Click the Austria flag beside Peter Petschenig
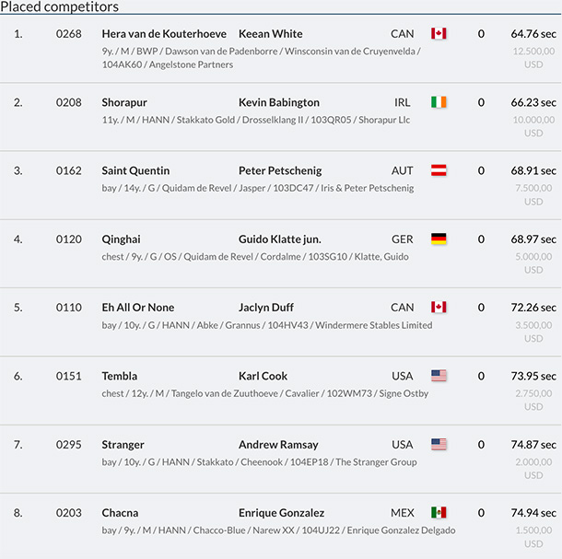The height and width of the screenshot is (559, 562). 439,170
